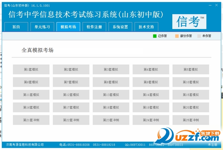
Task: Switch to 单元练习 tab
Action: [42, 27]
